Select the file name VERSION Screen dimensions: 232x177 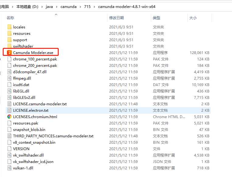[x=21, y=149]
